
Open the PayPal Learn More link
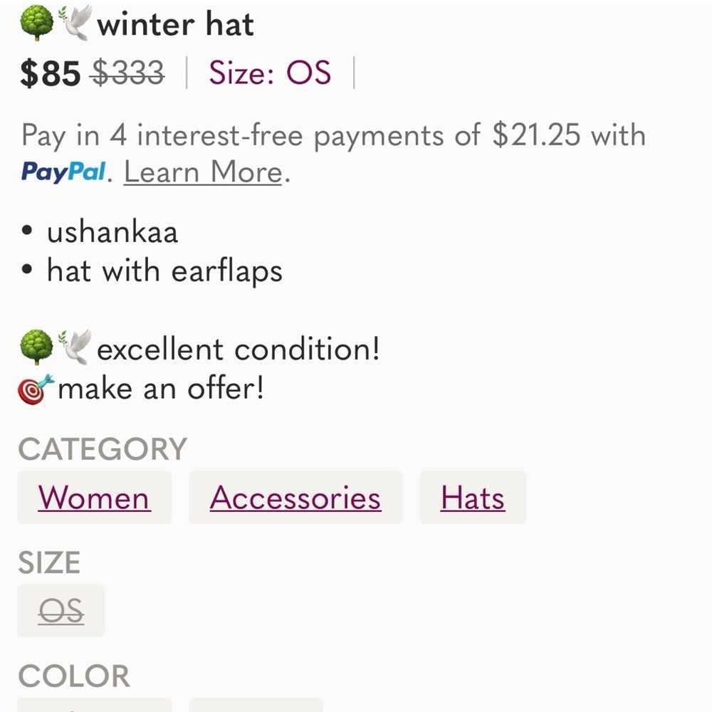point(201,172)
